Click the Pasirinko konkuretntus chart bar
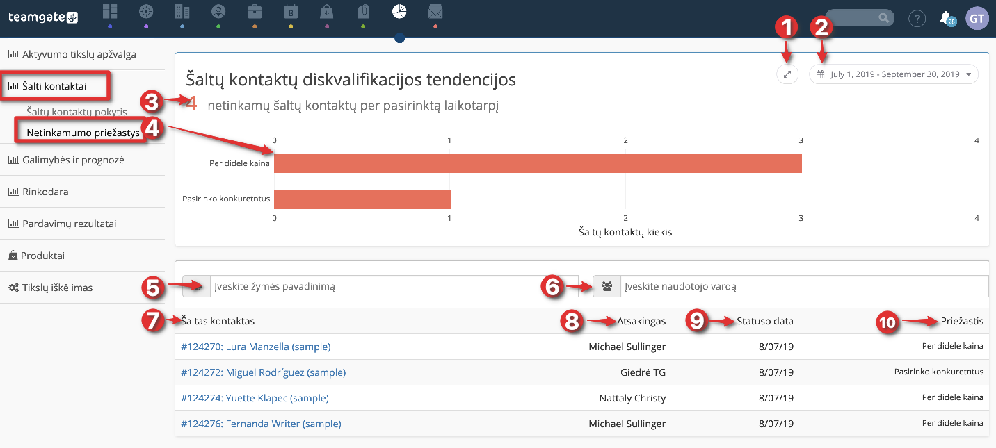996x448 pixels. [x=362, y=199]
